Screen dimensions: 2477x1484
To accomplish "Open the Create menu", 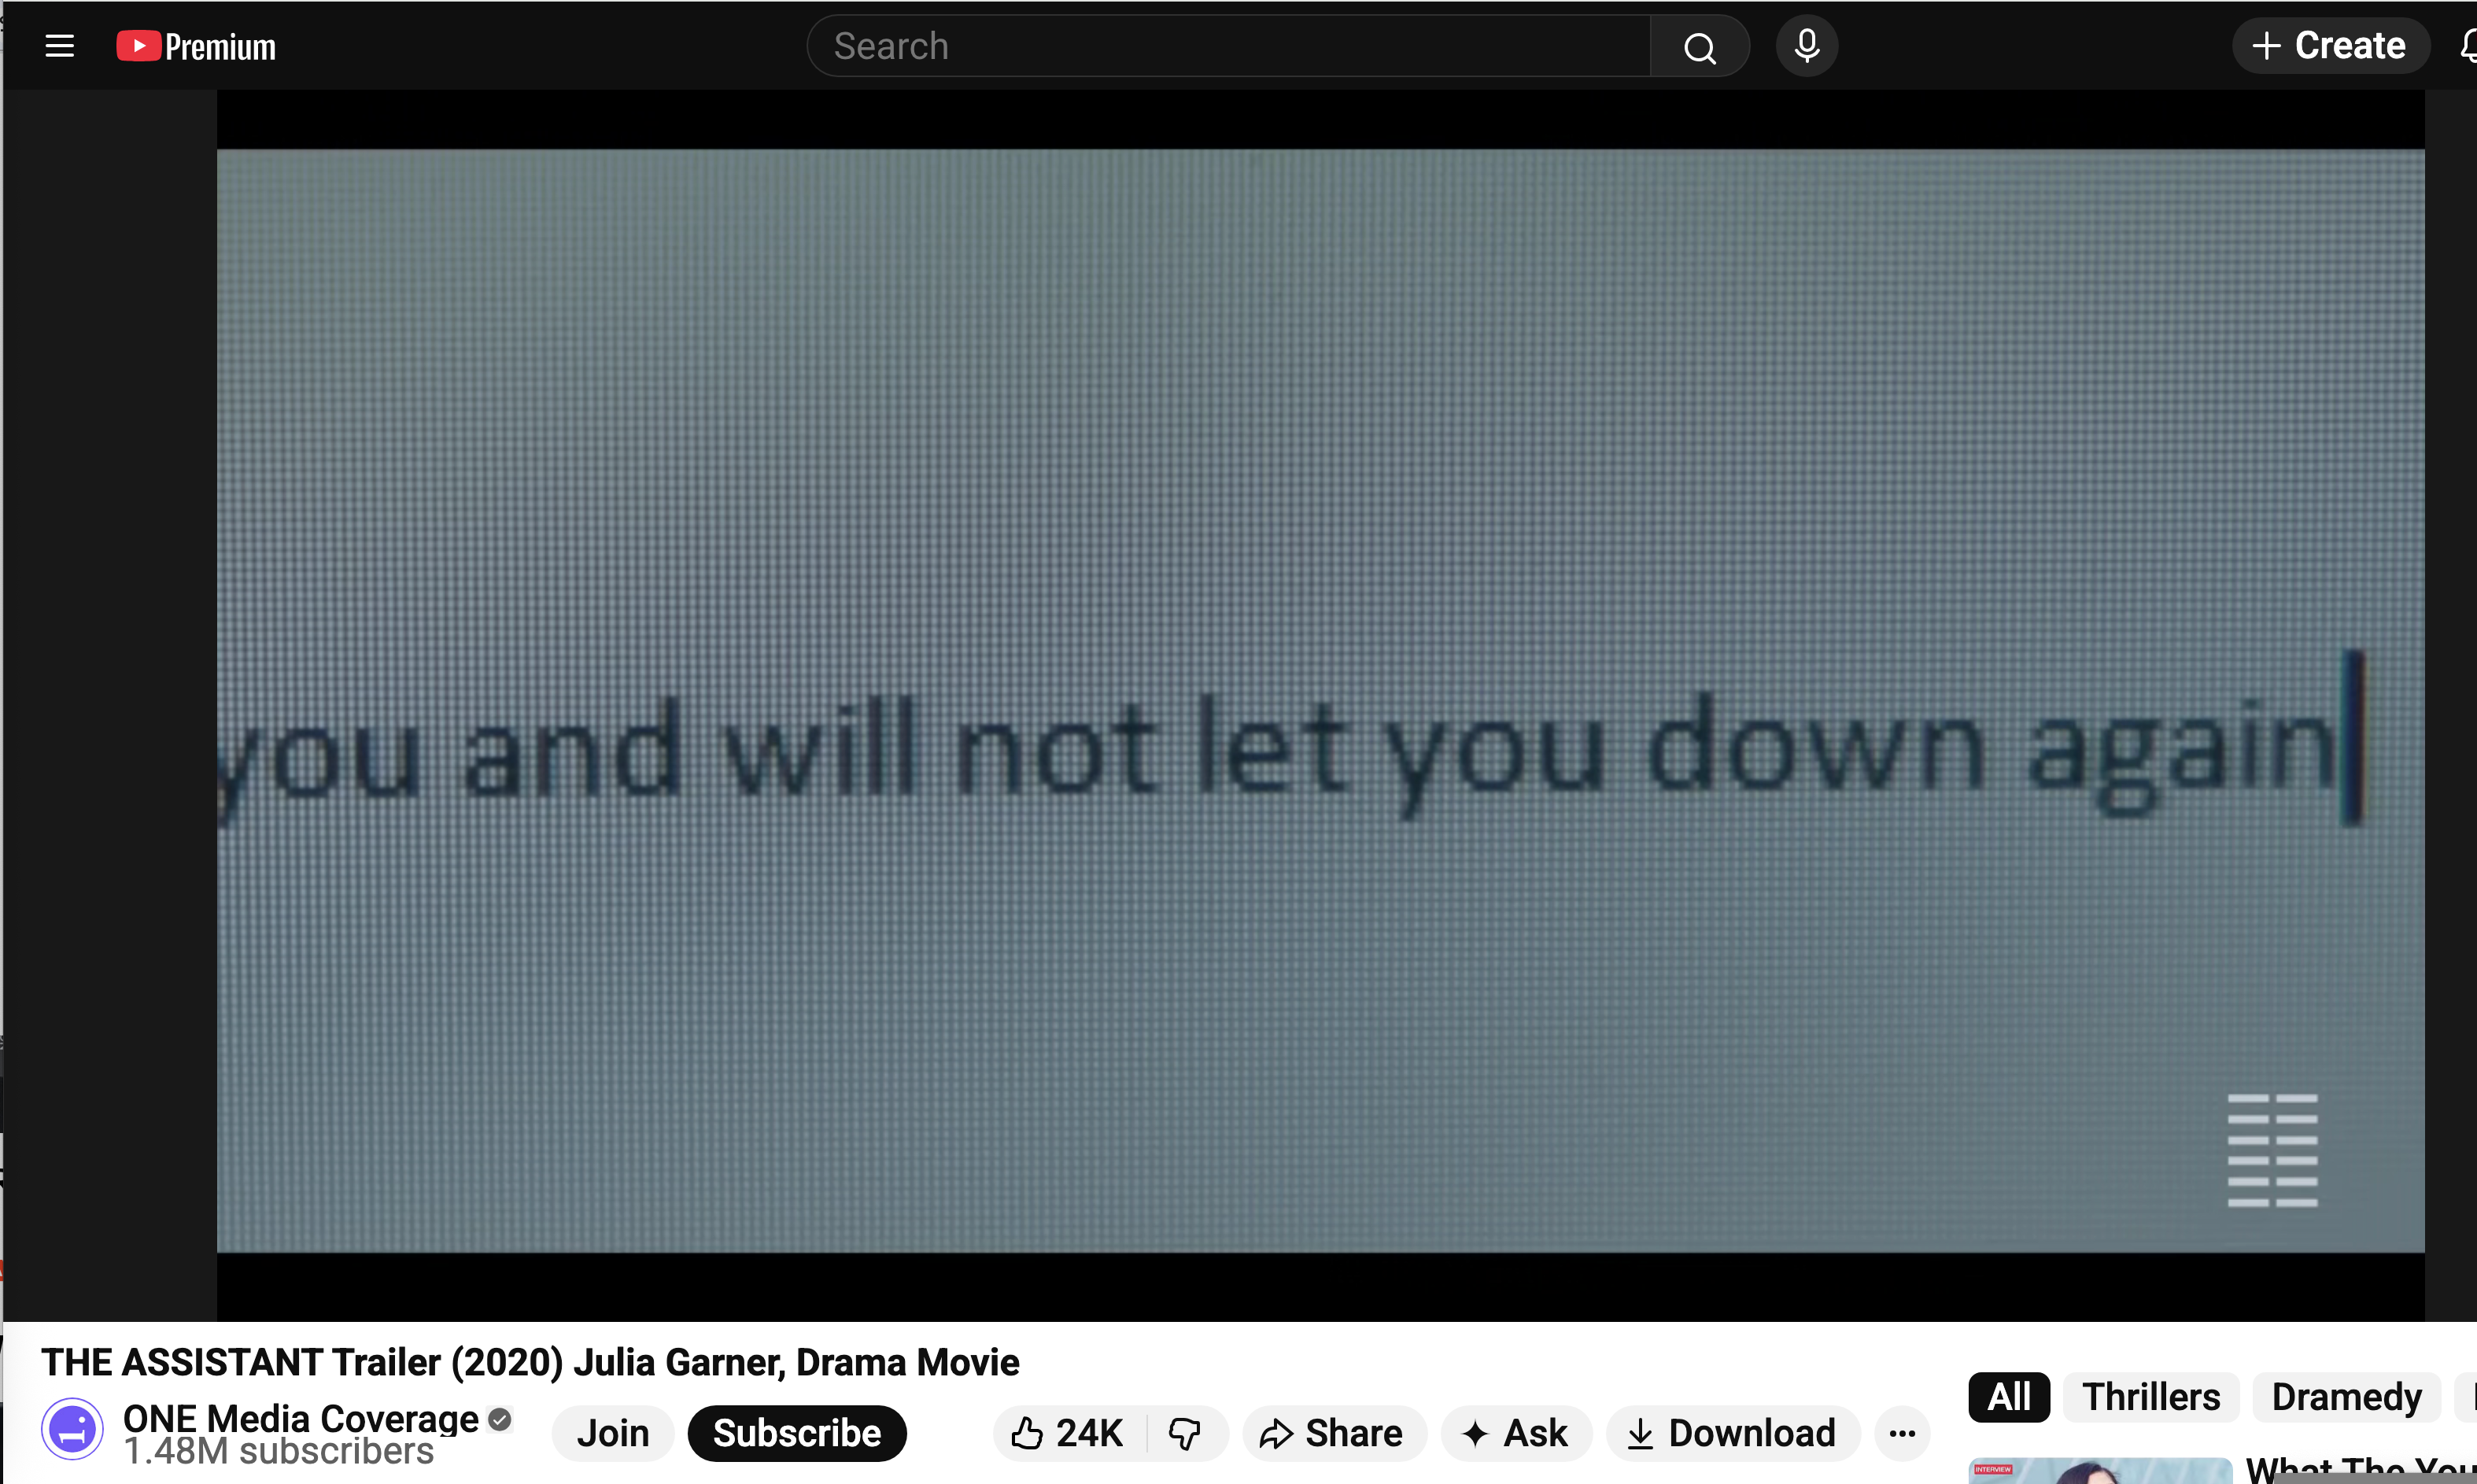I will 2329,46.
